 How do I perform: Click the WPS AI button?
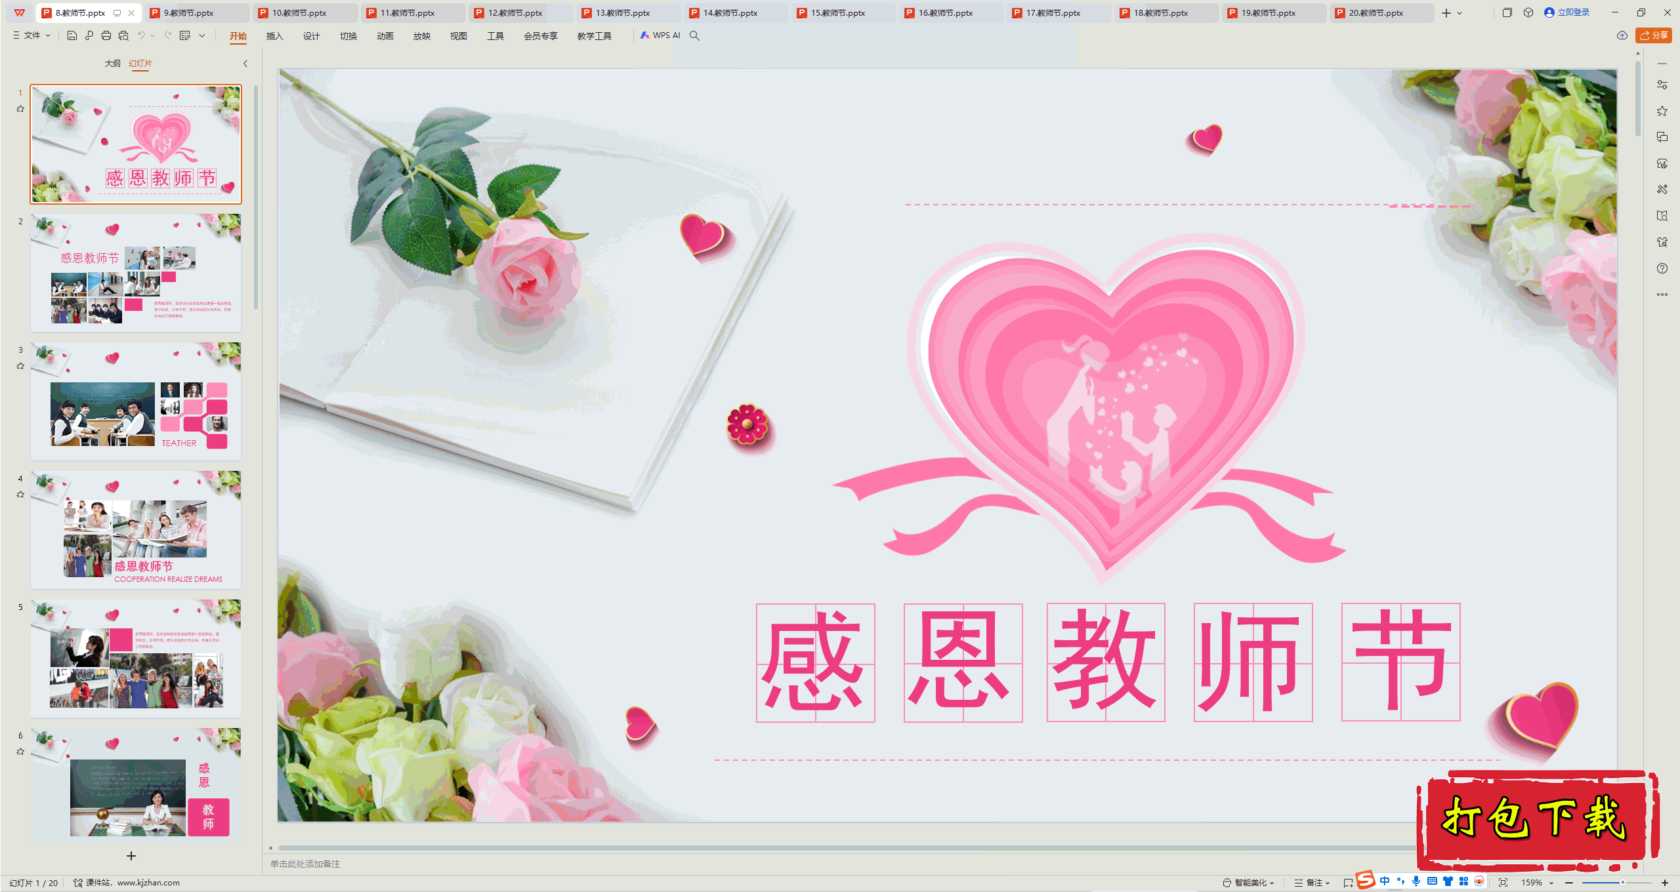(660, 35)
